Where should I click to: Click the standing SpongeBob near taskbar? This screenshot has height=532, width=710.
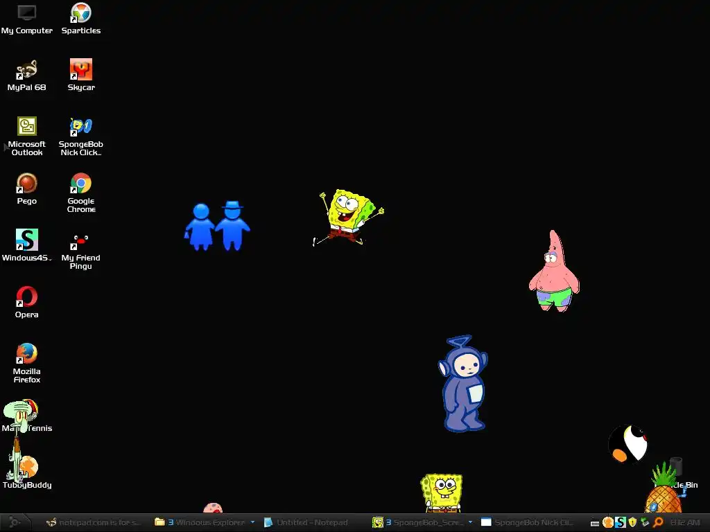pyautogui.click(x=442, y=493)
